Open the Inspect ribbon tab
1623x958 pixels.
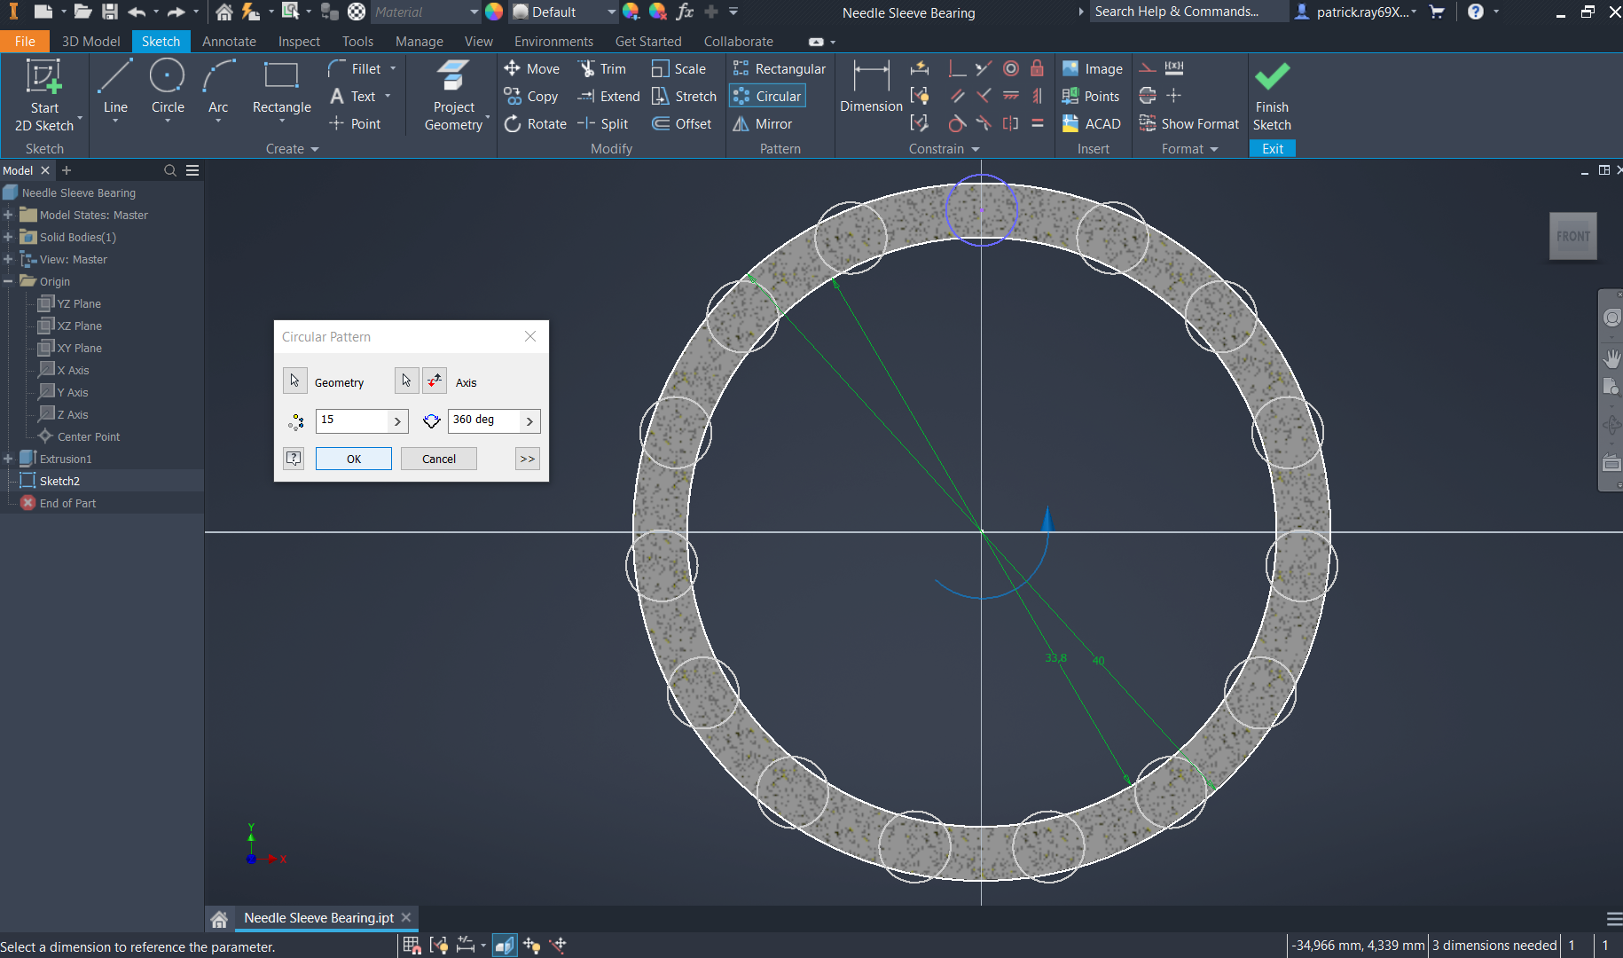point(299,42)
